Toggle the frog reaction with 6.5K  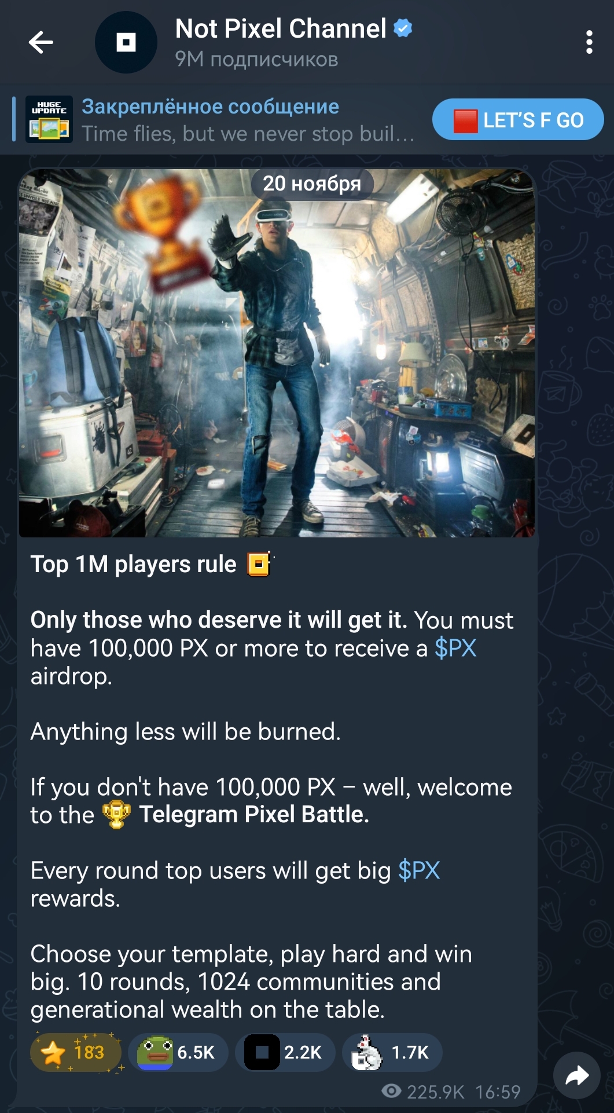pyautogui.click(x=178, y=1052)
